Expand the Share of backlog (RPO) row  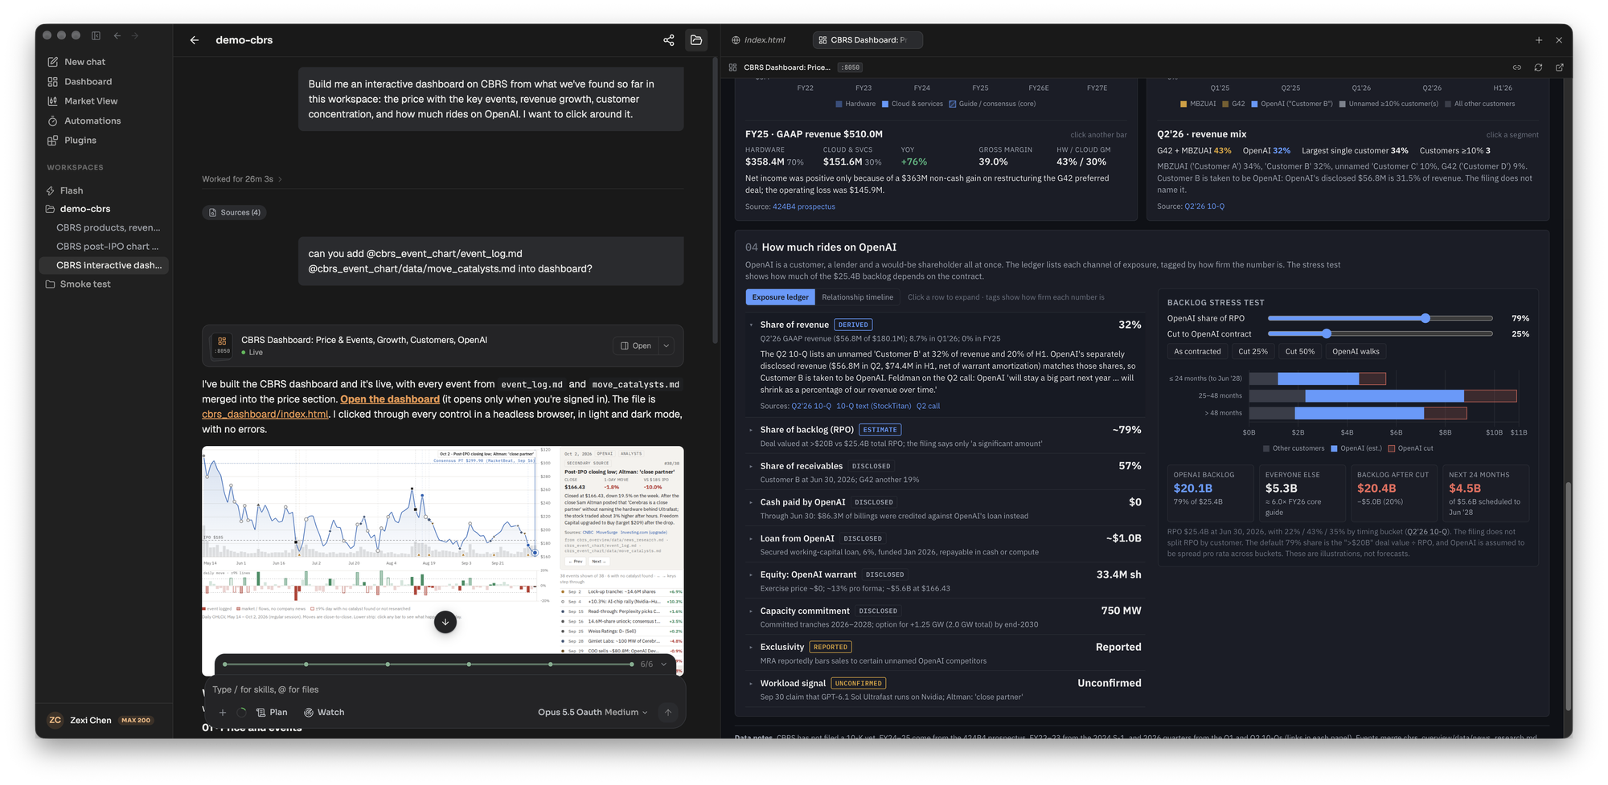click(945, 437)
